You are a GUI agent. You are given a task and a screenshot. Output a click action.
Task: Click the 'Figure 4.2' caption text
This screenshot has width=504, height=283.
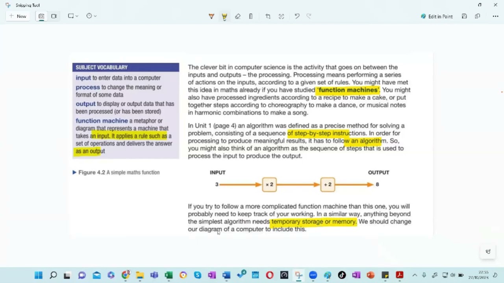tap(119, 172)
